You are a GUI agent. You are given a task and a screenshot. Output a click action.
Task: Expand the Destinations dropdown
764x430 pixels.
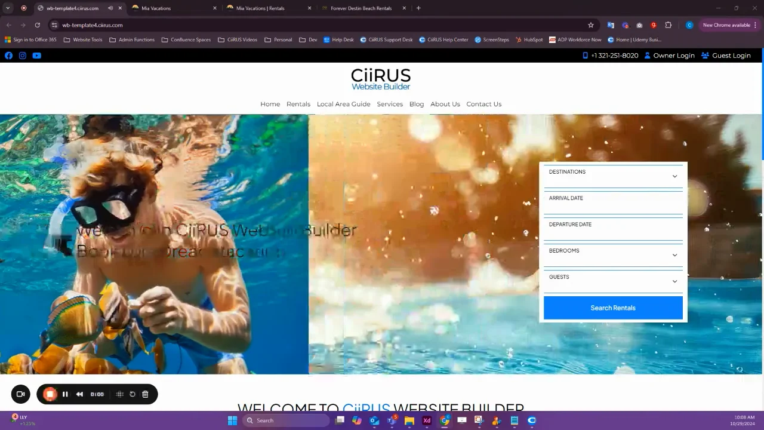coord(613,176)
